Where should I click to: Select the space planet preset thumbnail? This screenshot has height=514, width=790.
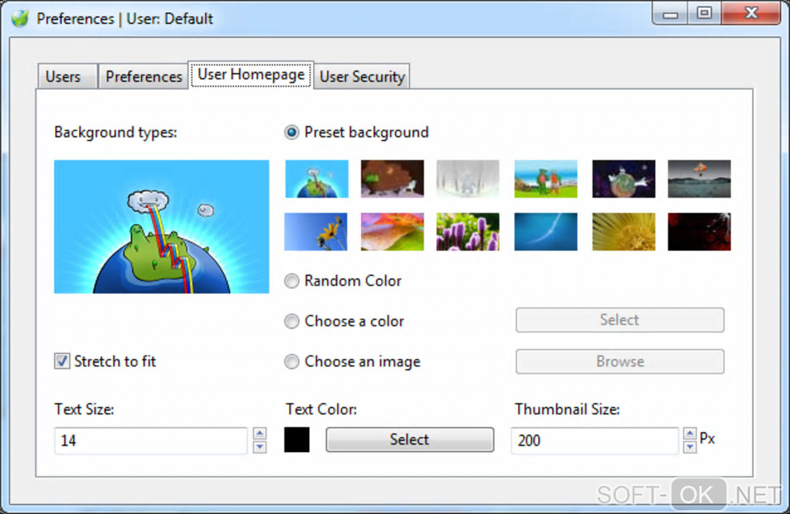[623, 178]
